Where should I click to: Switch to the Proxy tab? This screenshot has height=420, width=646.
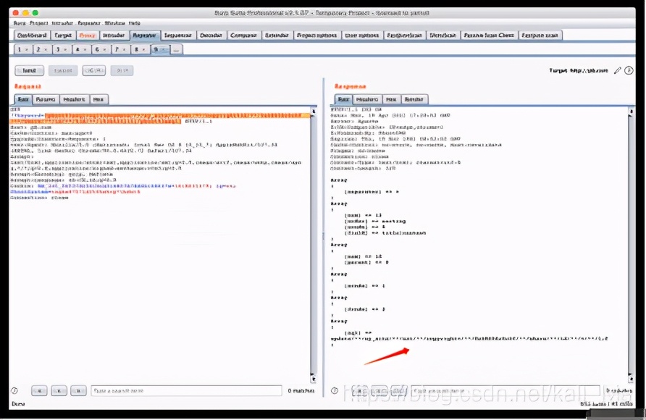[x=87, y=35]
